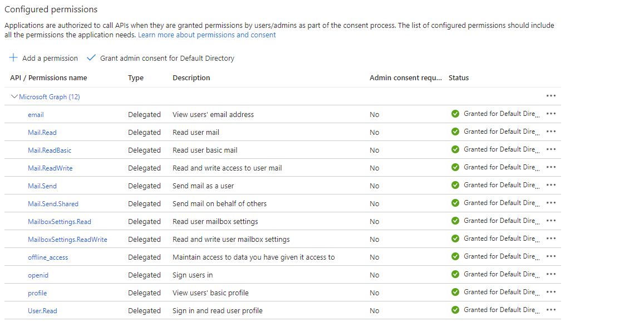
Task: Click Granted for Default Dire... status for MailboxSettings.Read
Action: click(502, 221)
